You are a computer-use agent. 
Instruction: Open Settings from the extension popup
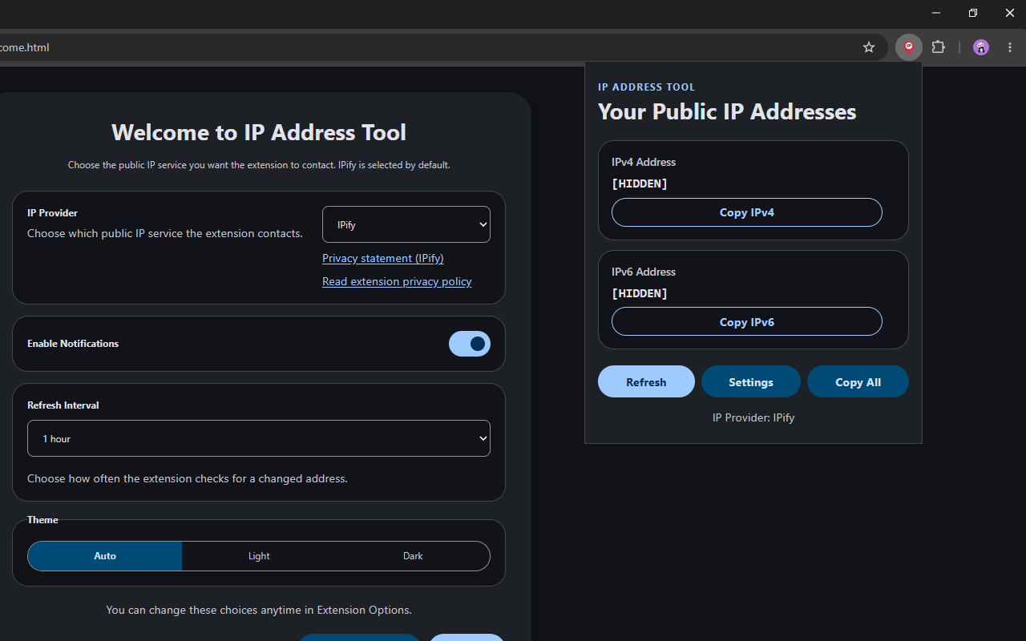[751, 382]
